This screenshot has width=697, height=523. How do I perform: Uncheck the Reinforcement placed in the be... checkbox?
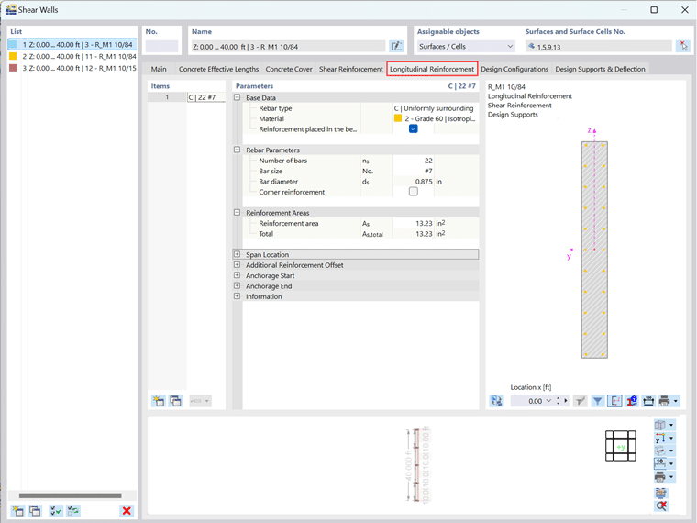click(x=414, y=129)
